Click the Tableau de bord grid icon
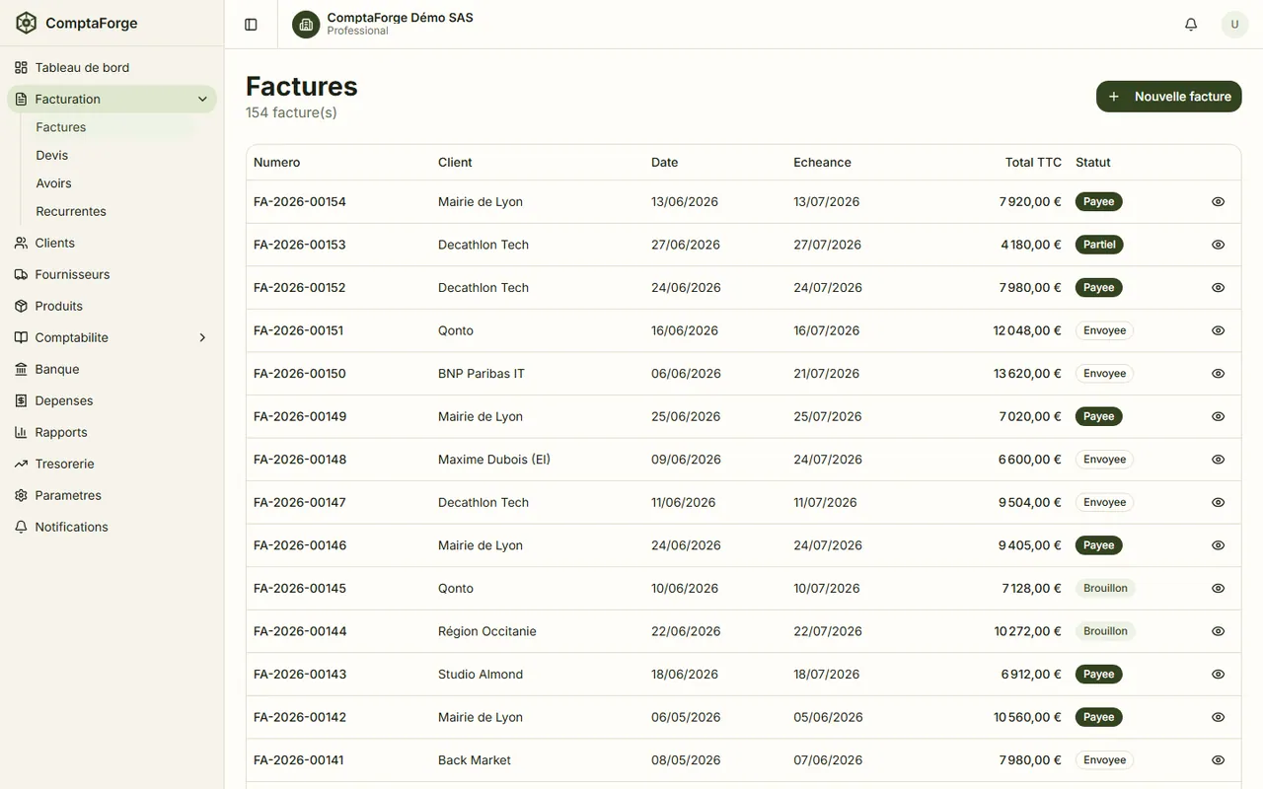The height and width of the screenshot is (789, 1263). coord(21,67)
